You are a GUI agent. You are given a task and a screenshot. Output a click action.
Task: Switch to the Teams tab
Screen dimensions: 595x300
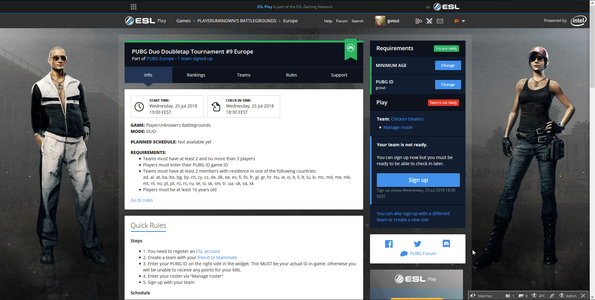tap(244, 75)
